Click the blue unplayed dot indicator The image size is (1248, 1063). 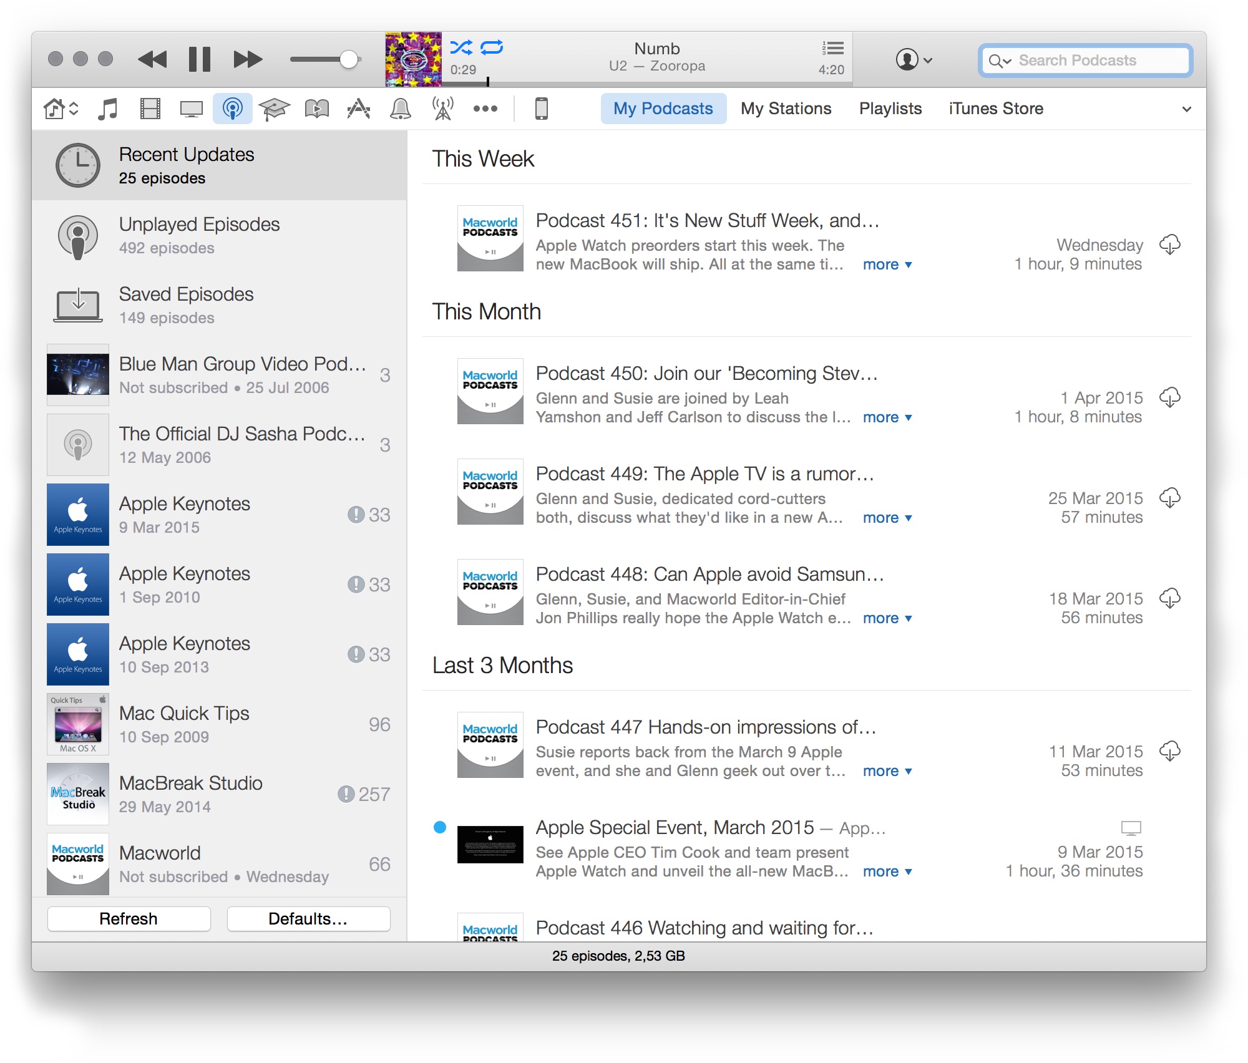pyautogui.click(x=440, y=827)
